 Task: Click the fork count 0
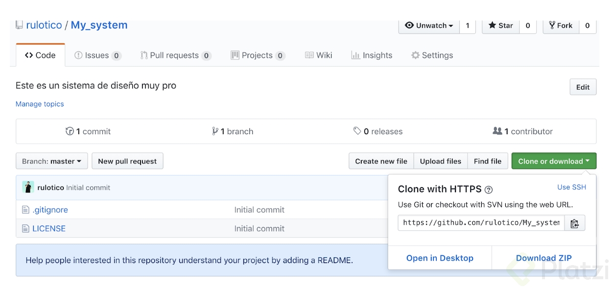[x=588, y=25]
